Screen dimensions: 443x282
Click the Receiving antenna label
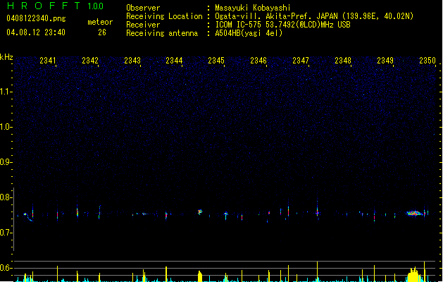(x=162, y=33)
